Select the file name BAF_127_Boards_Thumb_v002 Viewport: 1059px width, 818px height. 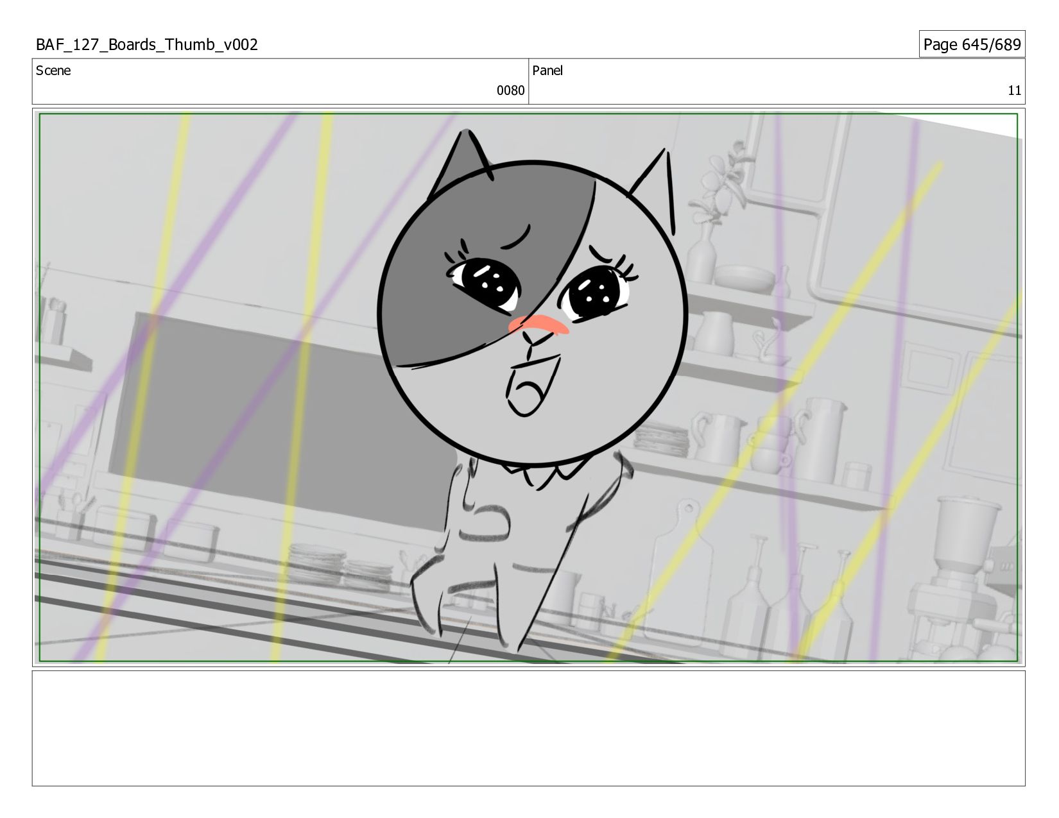tap(147, 44)
